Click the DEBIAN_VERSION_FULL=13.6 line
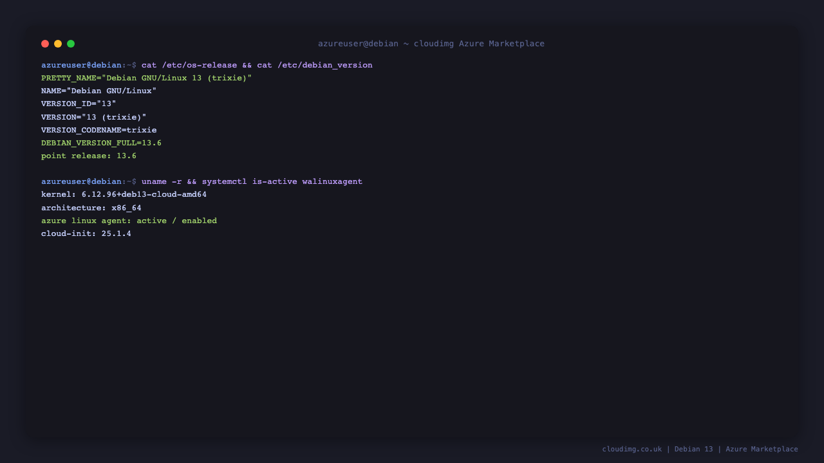This screenshot has width=824, height=463. tap(101, 143)
